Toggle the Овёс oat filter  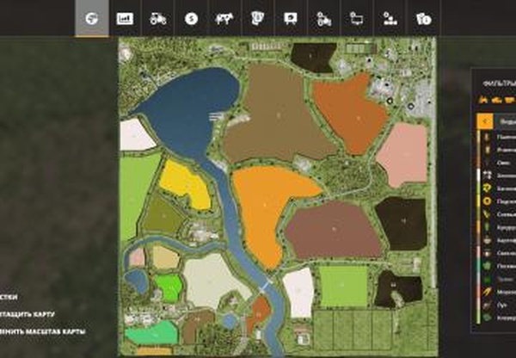[x=497, y=163]
